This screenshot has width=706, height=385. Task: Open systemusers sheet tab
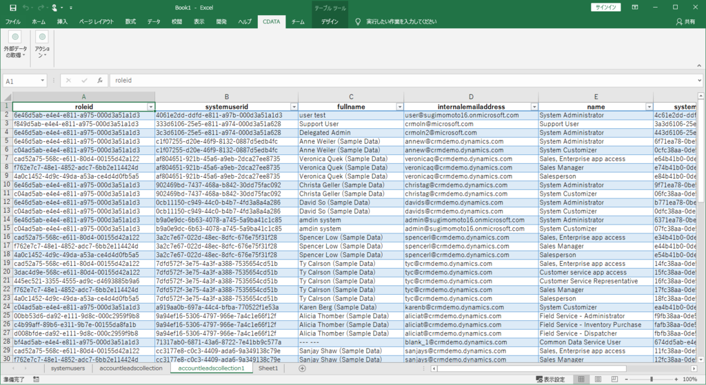[x=68, y=368]
